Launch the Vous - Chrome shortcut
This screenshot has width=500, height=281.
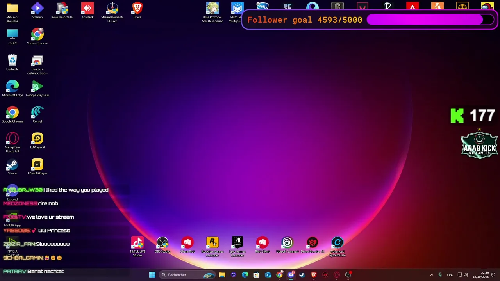(37, 37)
